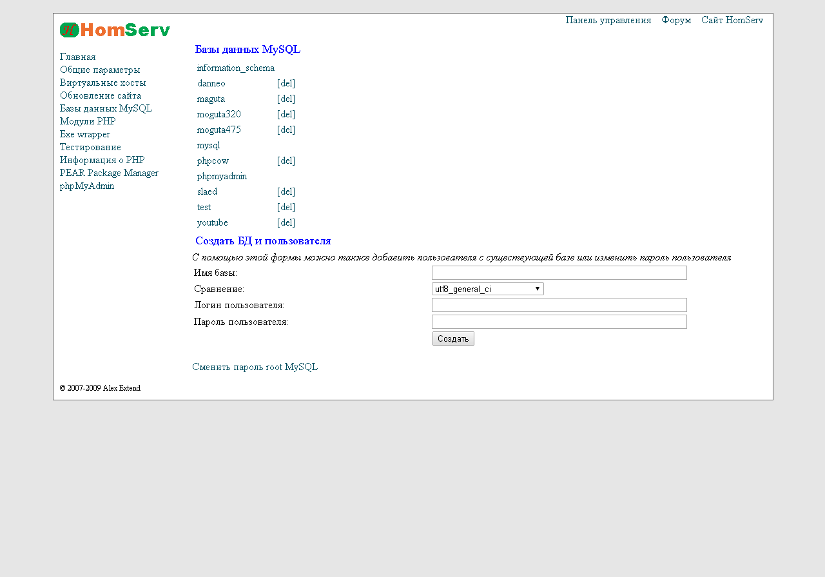Delete the slaed database
Screen dimensions: 825x577
286,192
